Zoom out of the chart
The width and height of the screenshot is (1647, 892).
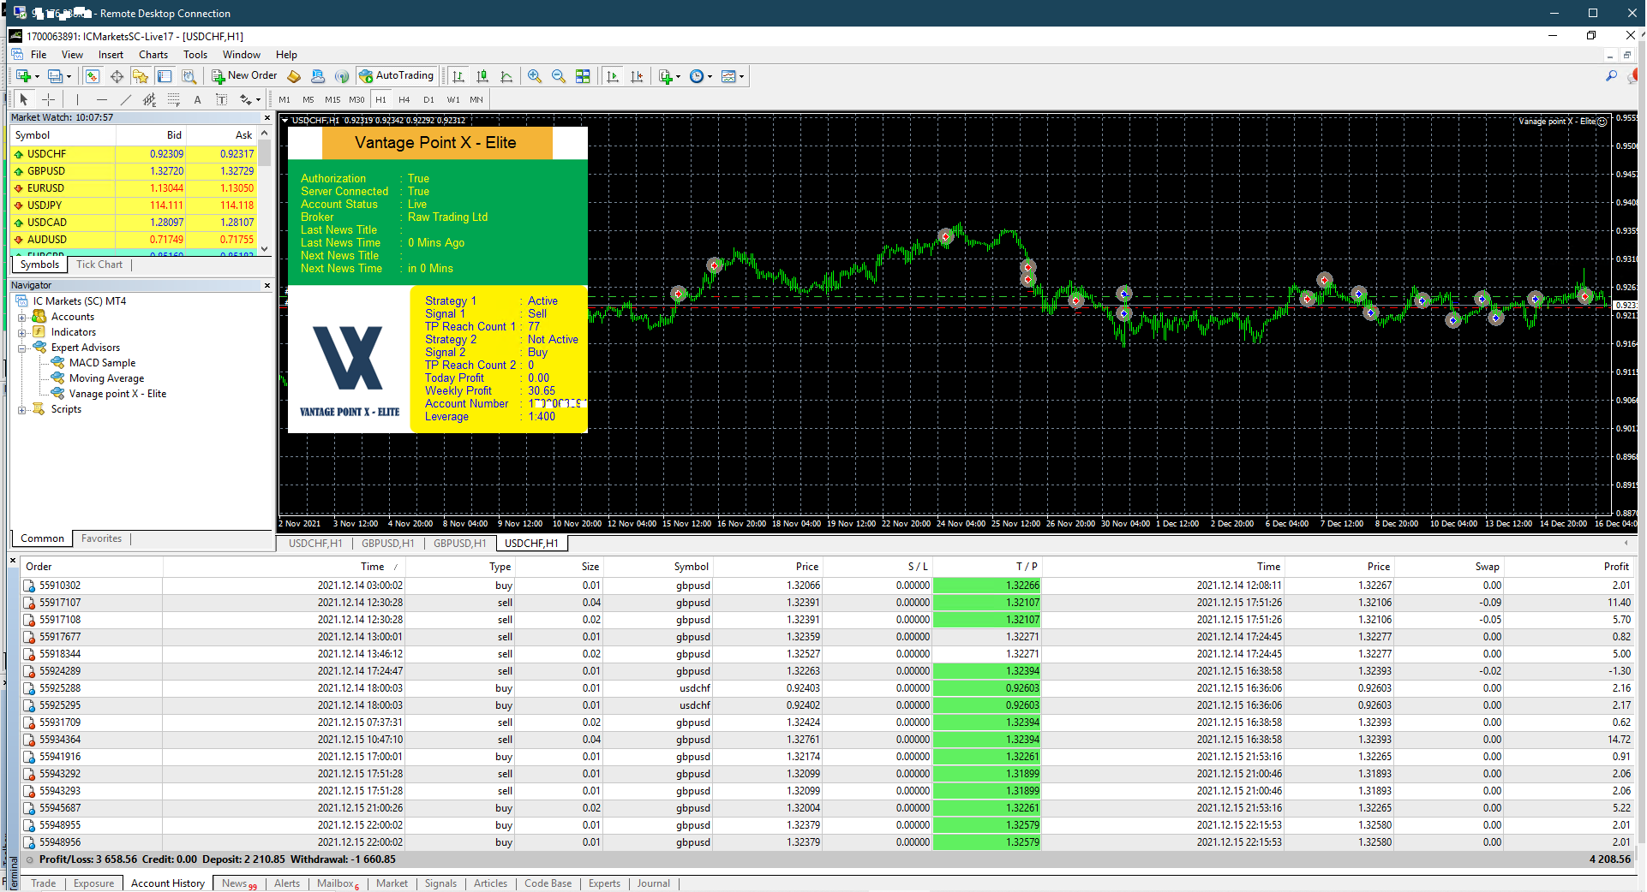click(x=559, y=76)
